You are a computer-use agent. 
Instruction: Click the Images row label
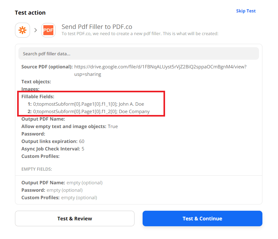point(30,89)
